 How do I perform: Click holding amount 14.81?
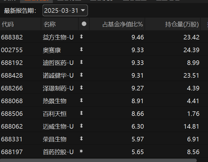click(191, 126)
